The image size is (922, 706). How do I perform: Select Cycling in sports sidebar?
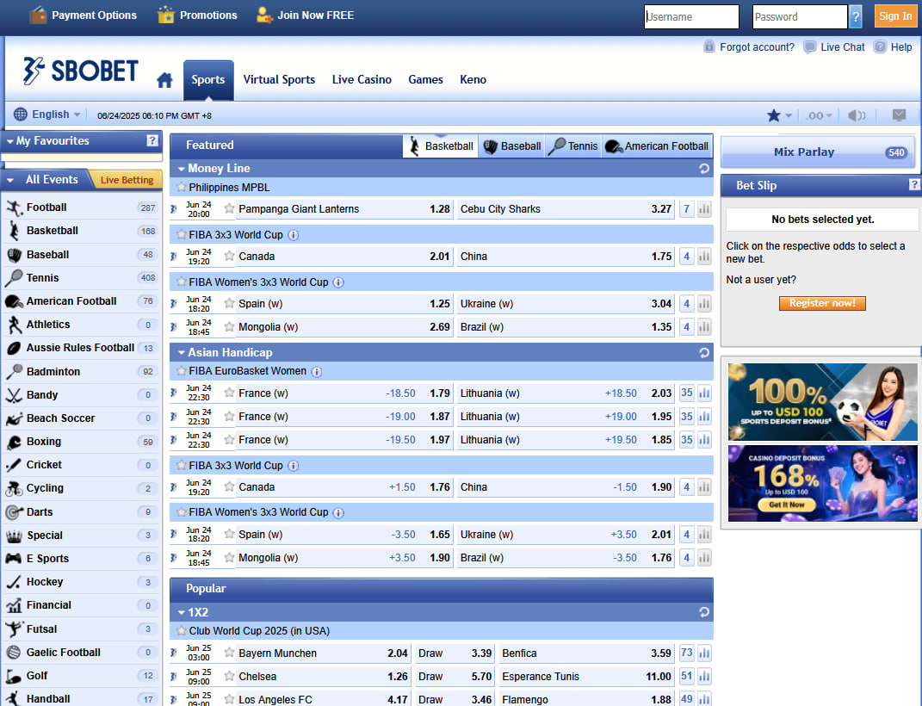click(x=81, y=488)
